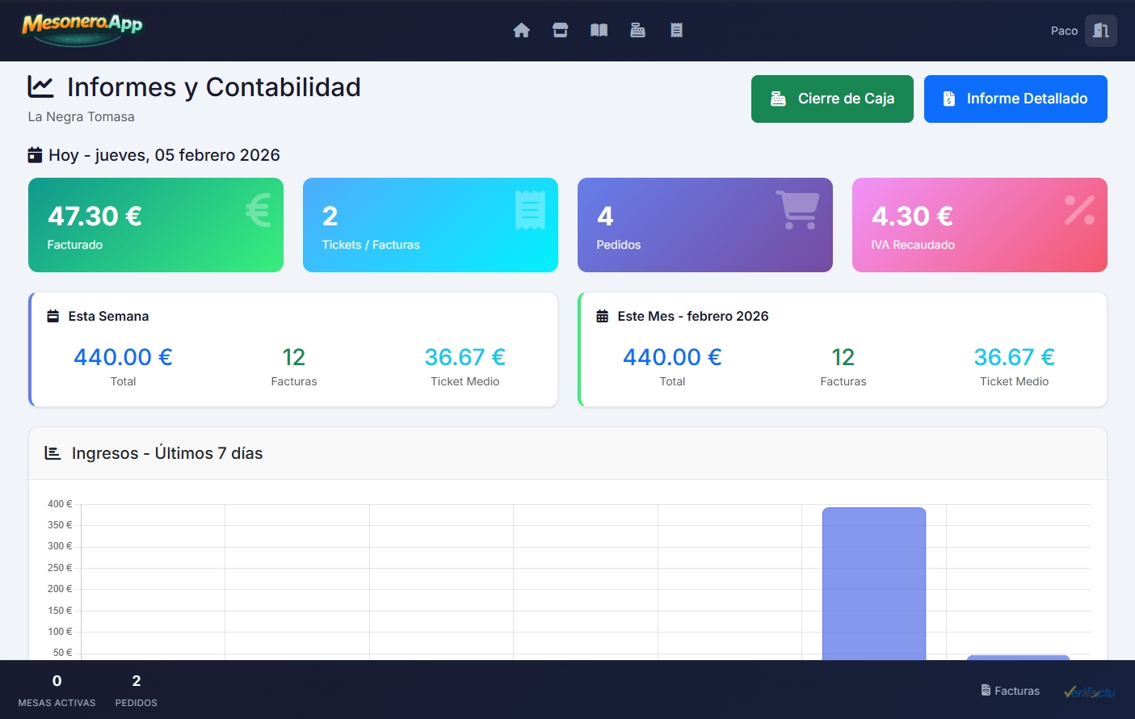
Task: Click the chart icon next to Ingresos title
Action: coord(52,452)
